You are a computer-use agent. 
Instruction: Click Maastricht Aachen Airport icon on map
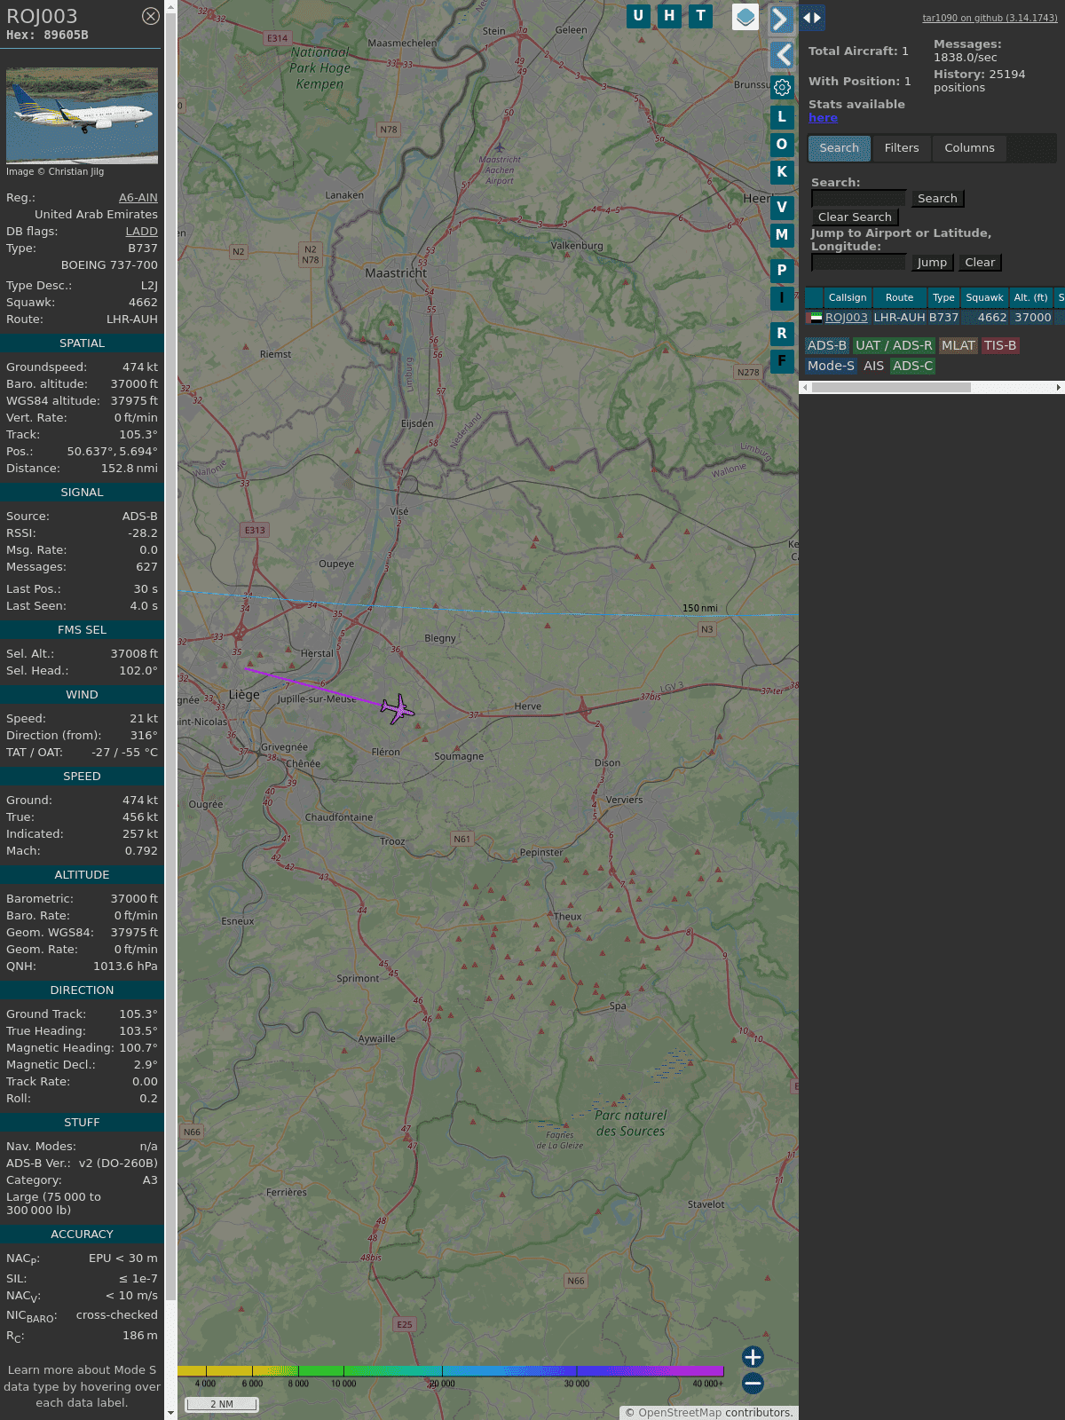pos(500,147)
